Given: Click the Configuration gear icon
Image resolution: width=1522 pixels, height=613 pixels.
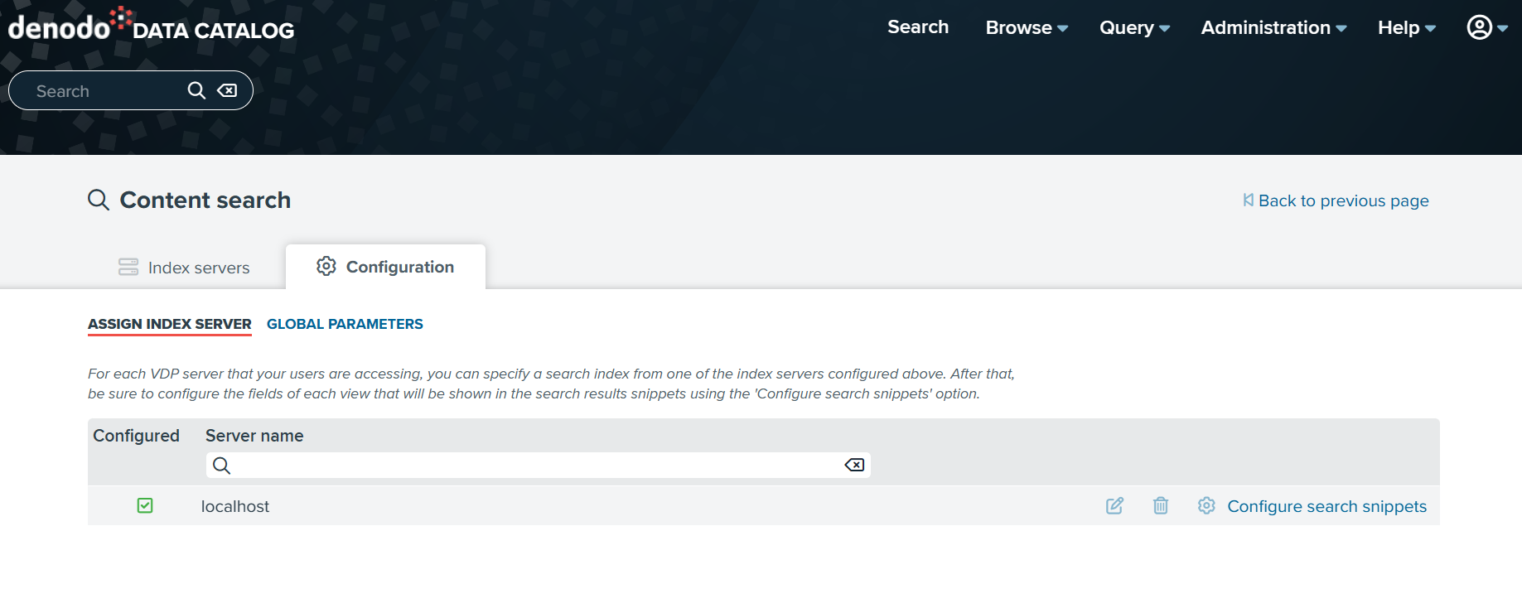Looking at the screenshot, I should (x=326, y=266).
